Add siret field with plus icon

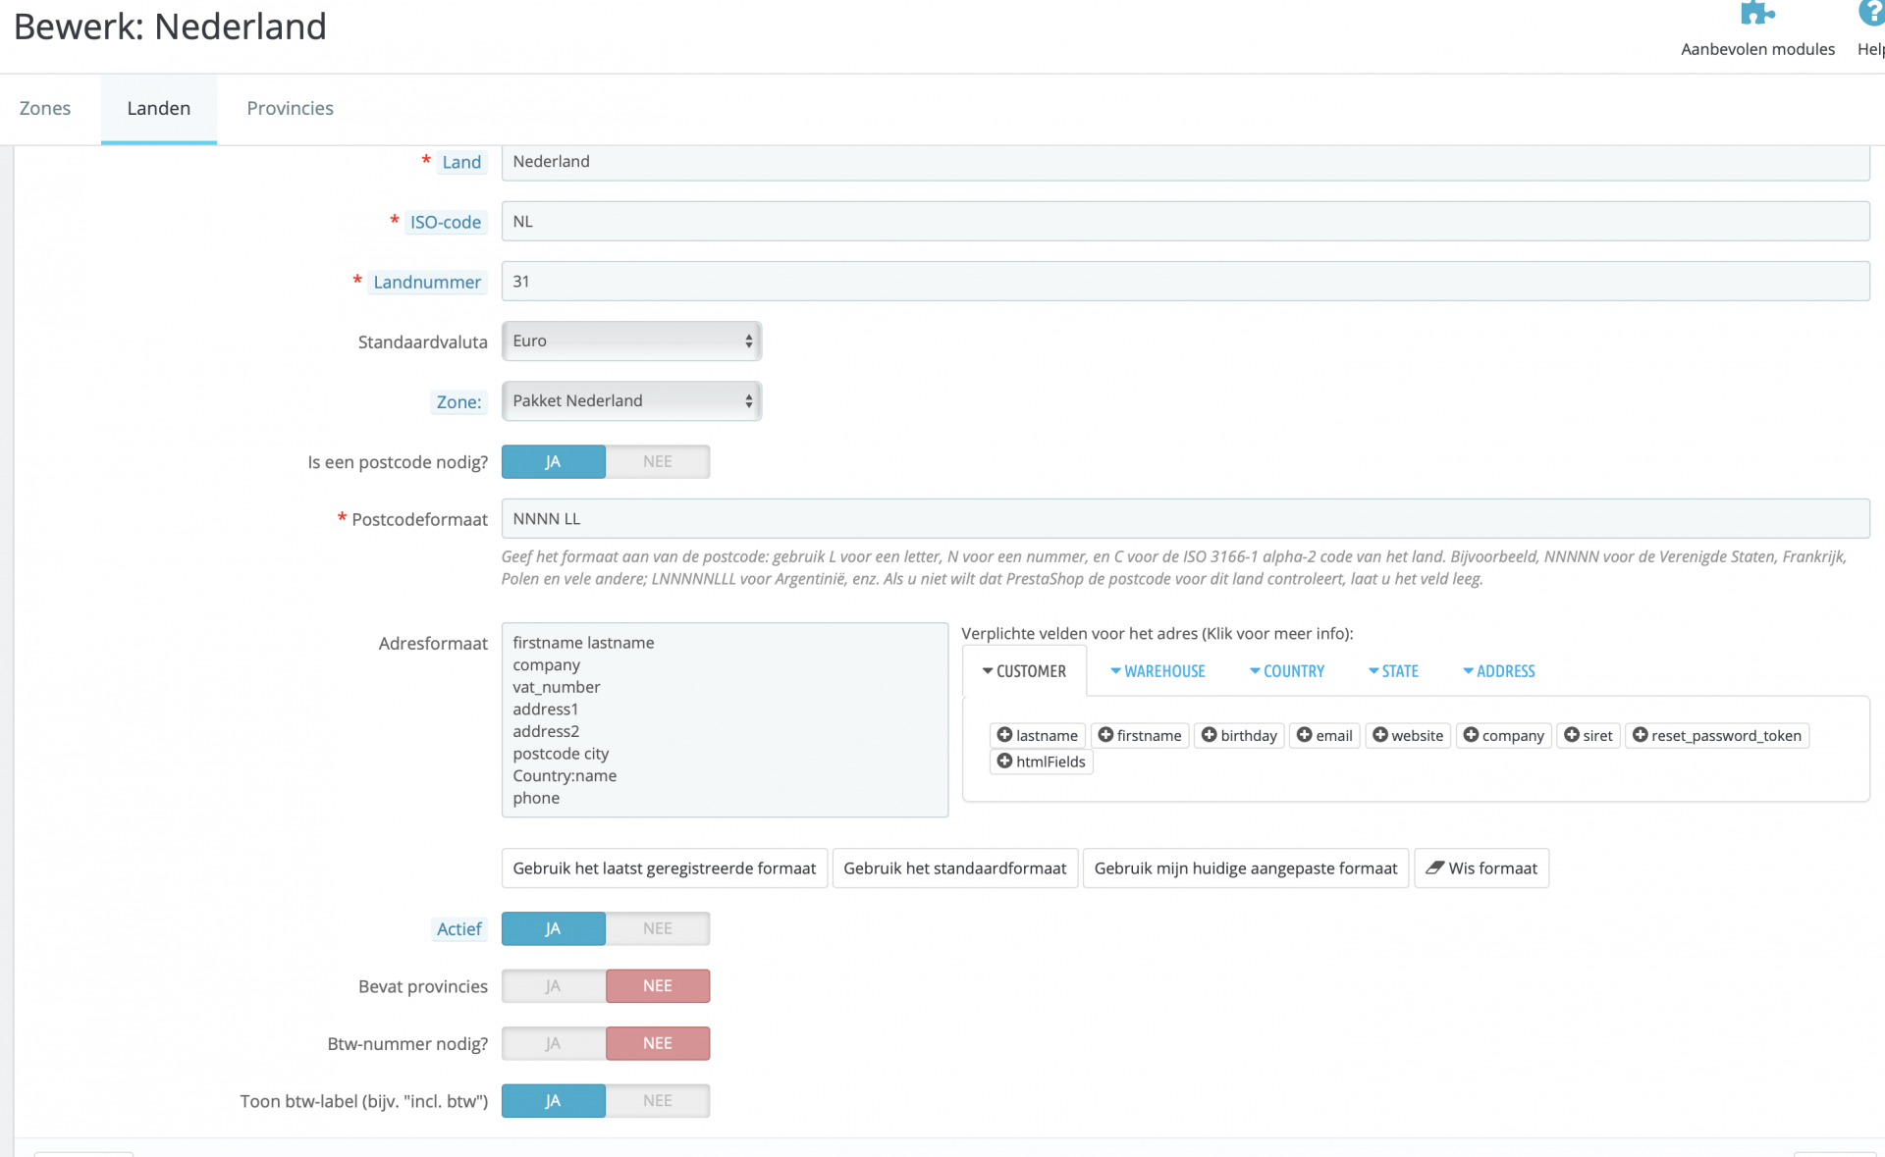[1572, 735]
